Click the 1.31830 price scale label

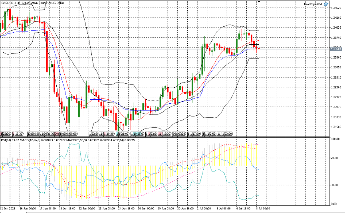336,117
